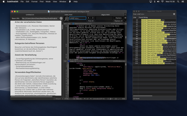Switch to the Untitled.txt tab
The width and height of the screenshot is (187, 116).
pyautogui.click(x=30, y=15)
